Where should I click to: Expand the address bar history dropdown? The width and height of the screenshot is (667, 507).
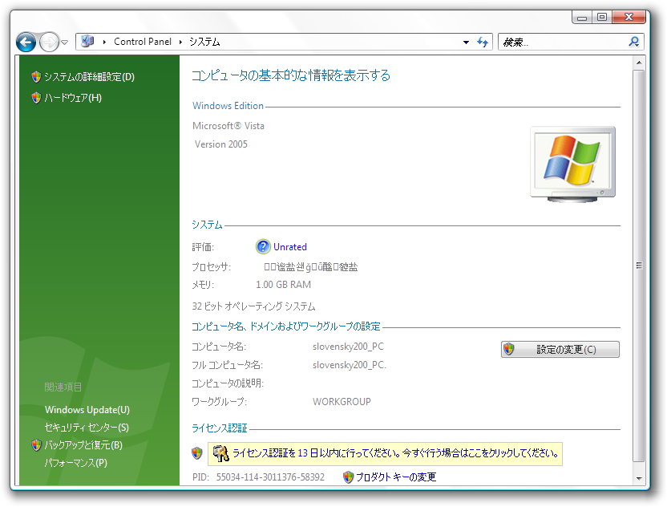(466, 42)
